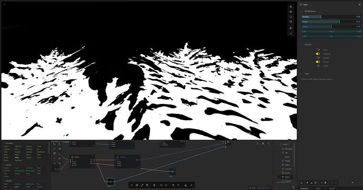Enable the Equalize switch

coord(318,58)
